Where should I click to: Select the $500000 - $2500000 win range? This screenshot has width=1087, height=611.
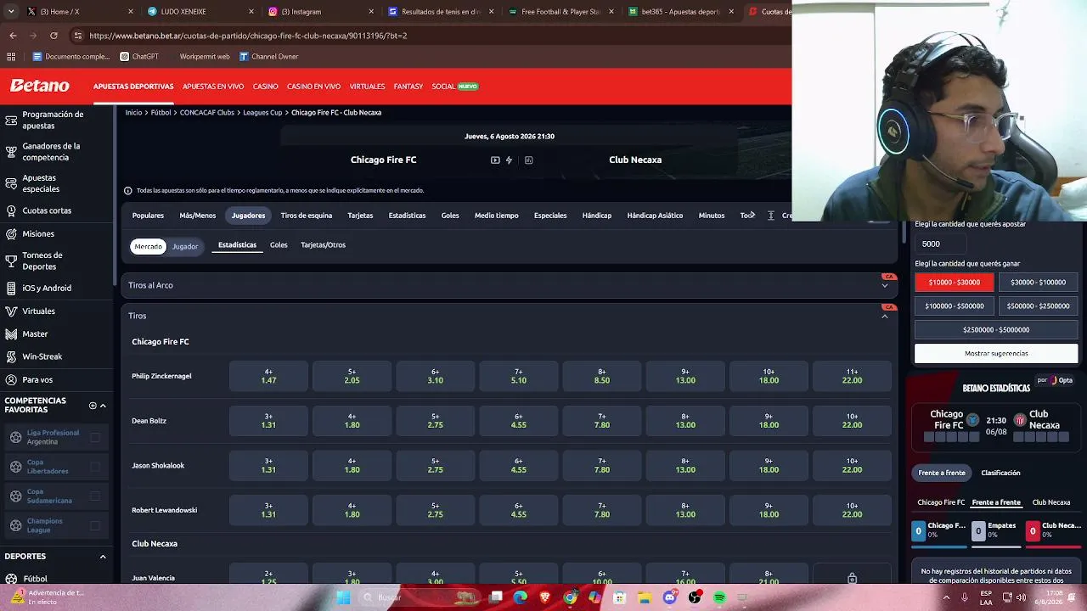pos(1038,305)
